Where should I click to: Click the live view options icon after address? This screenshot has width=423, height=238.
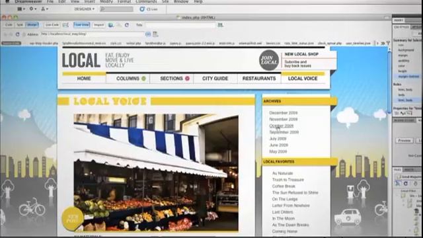(148, 34)
